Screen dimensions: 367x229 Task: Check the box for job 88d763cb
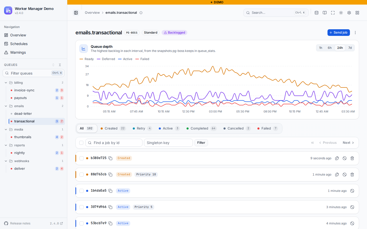click(82, 175)
